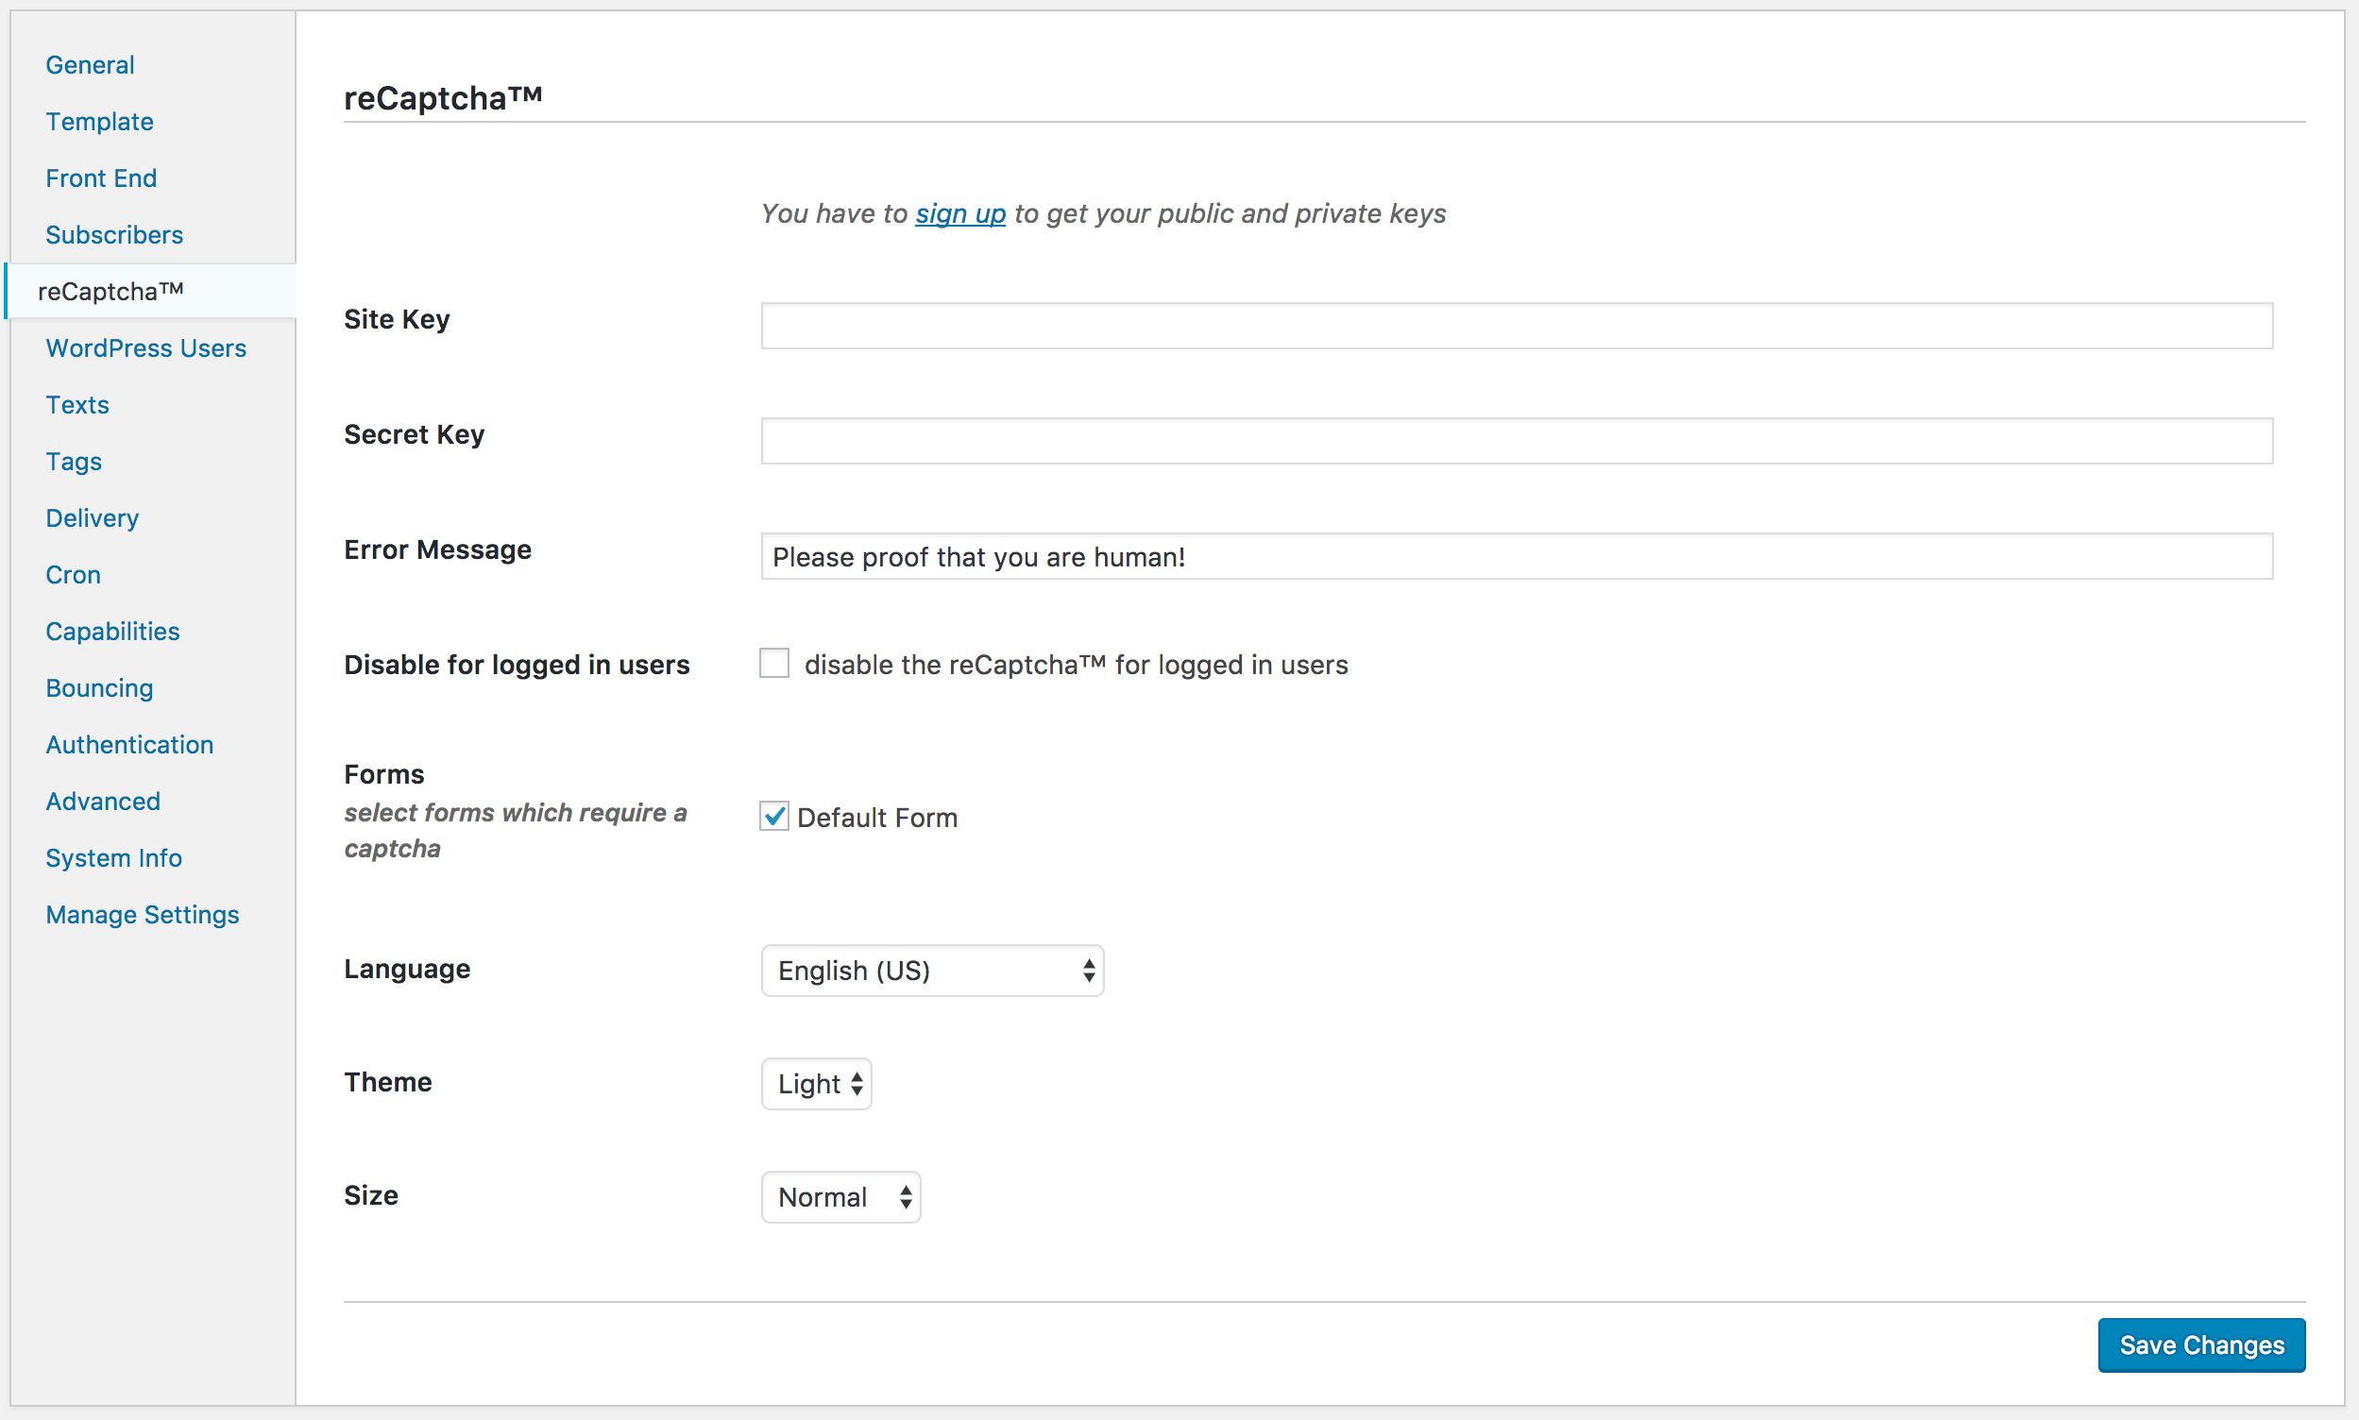Select the Bouncing tab
Viewport: 2359px width, 1420px height.
click(99, 688)
